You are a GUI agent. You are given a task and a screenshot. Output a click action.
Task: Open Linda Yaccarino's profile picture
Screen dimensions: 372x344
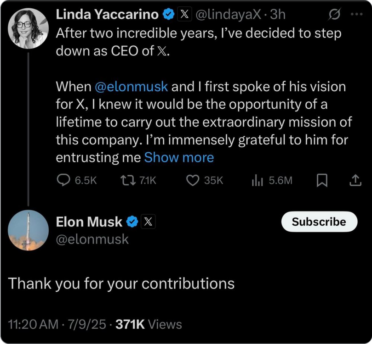click(28, 28)
